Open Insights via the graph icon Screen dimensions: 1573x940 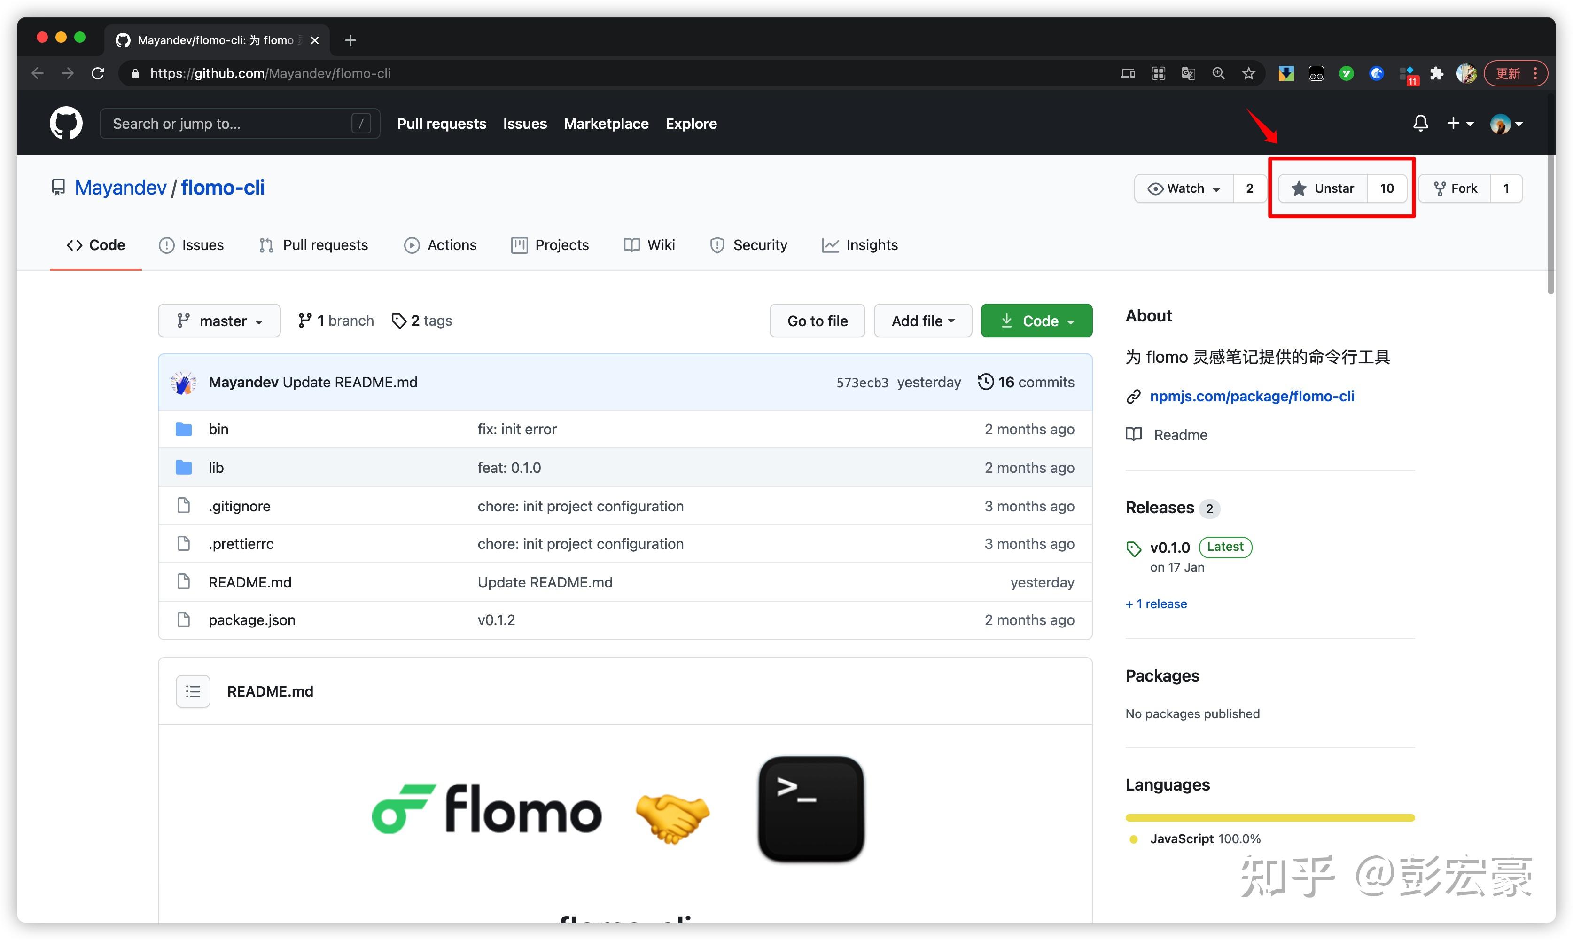click(x=830, y=245)
